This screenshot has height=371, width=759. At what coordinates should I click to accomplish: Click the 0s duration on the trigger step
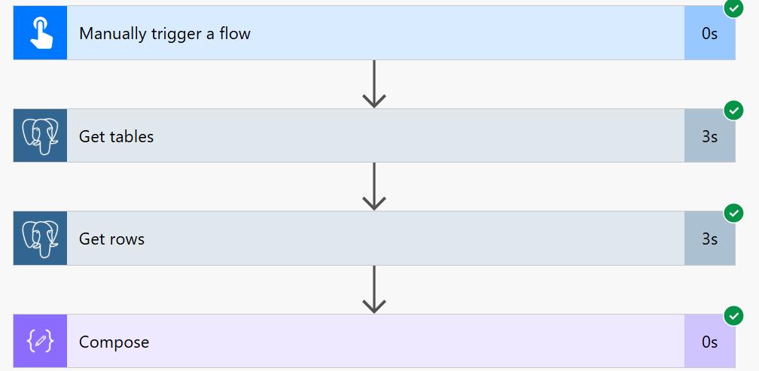pyautogui.click(x=709, y=34)
